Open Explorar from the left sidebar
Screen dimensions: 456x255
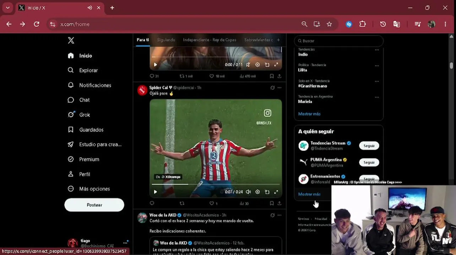pos(83,70)
